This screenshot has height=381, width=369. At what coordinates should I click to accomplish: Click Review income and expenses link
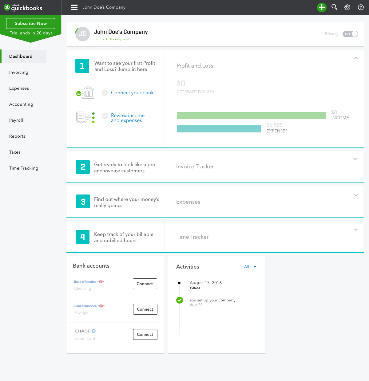128,118
